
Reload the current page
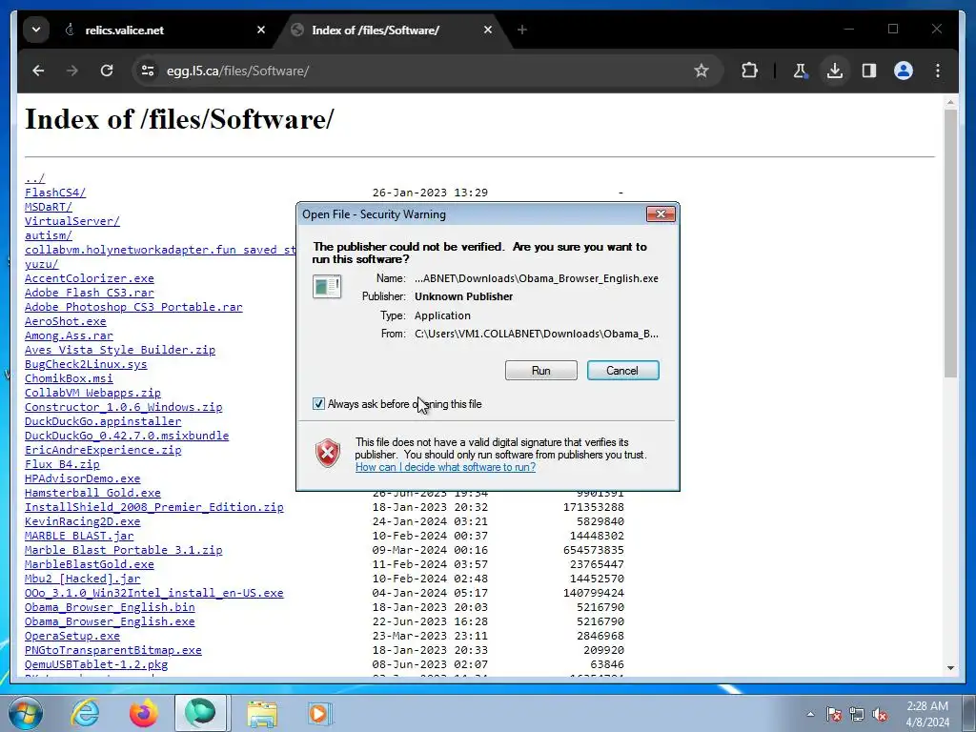[x=107, y=71]
